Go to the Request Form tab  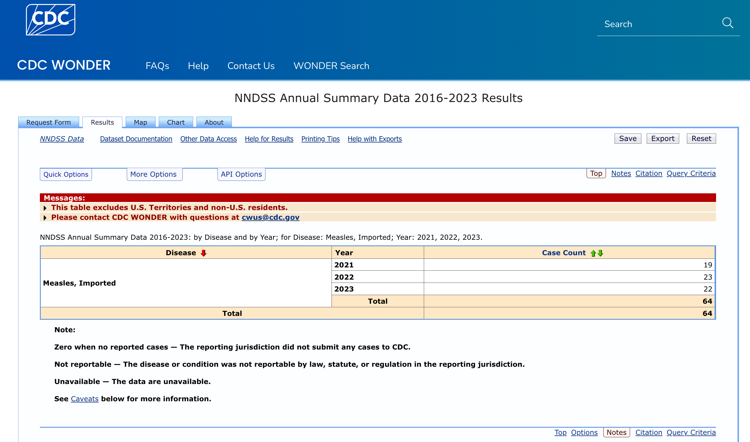49,123
